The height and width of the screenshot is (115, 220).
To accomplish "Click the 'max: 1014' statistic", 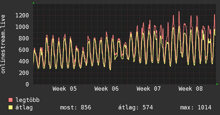I will (196, 108).
